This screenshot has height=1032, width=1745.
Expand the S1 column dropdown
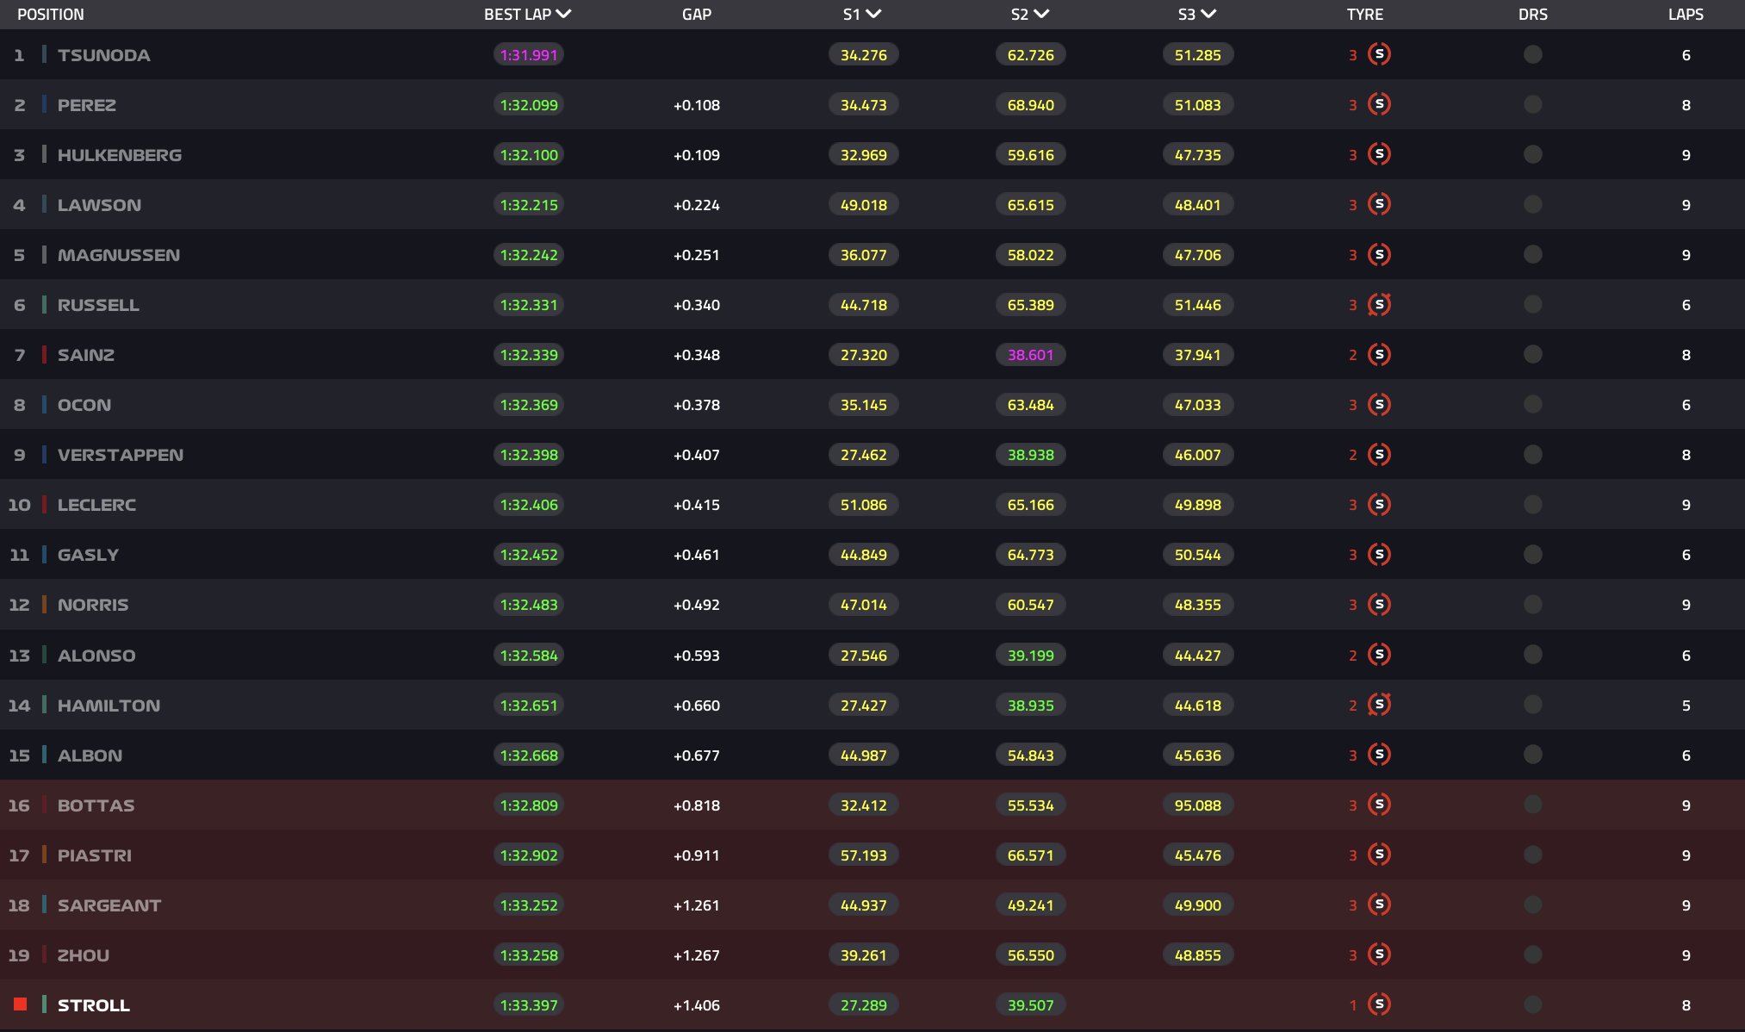tap(873, 15)
